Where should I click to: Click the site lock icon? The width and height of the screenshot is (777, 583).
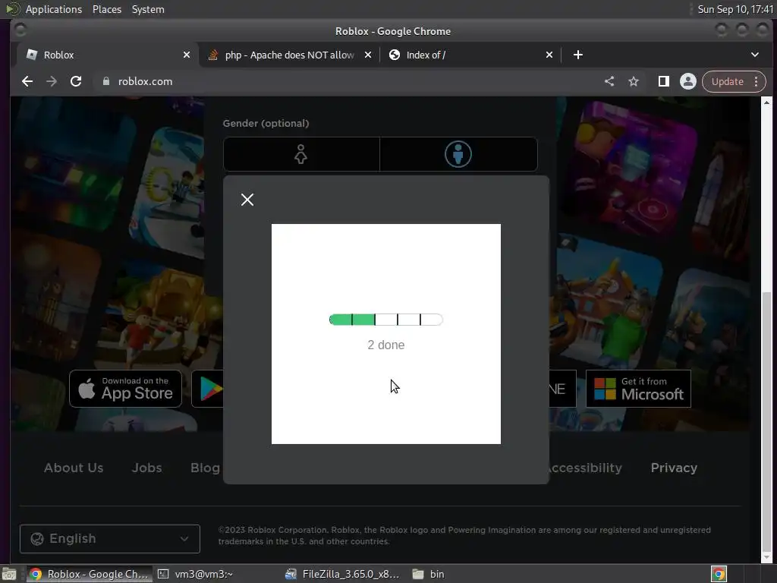tap(106, 81)
